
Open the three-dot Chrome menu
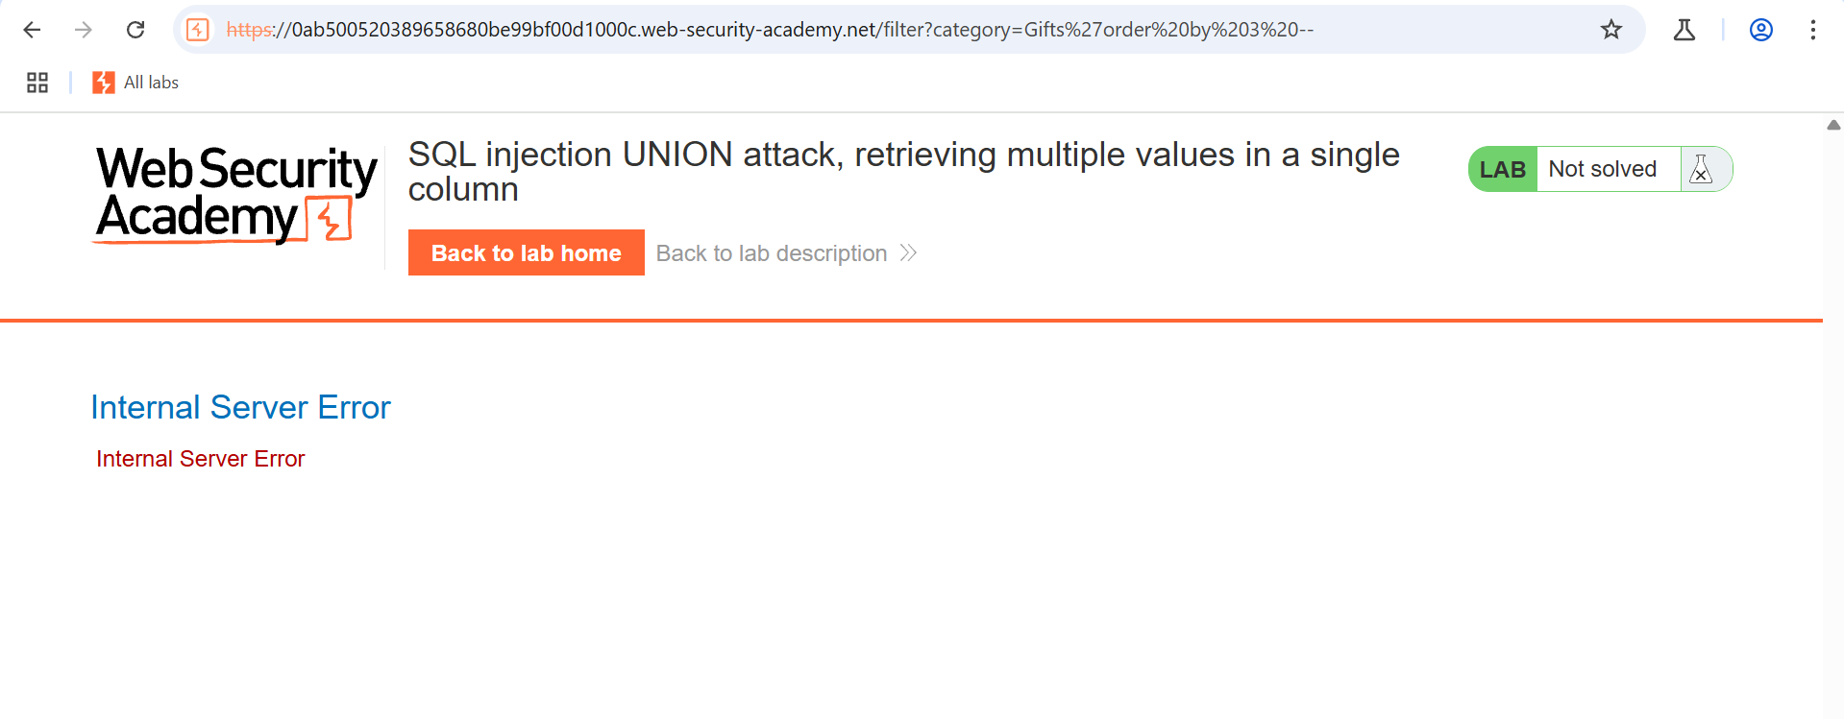point(1812,30)
